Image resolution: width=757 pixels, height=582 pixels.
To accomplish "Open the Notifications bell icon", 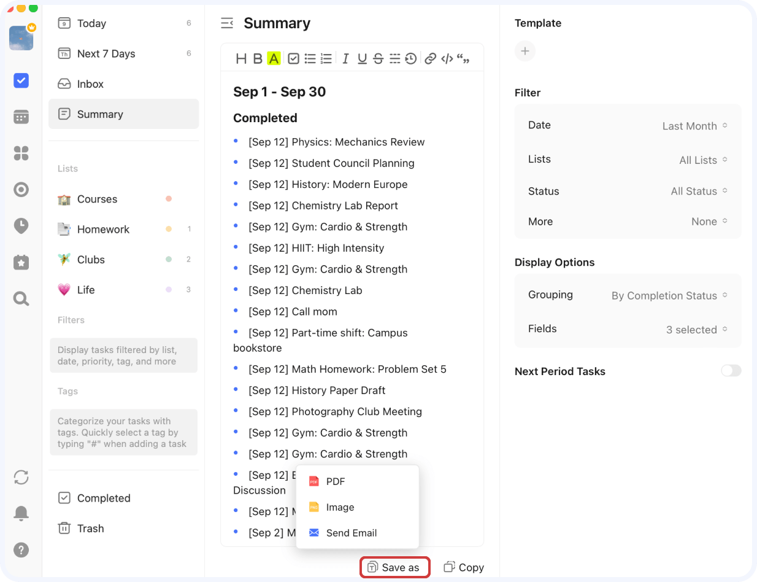I will coord(21,513).
